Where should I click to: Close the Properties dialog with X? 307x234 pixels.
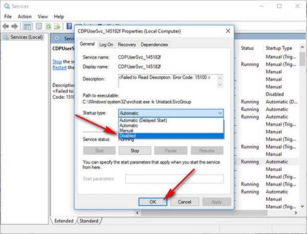click(228, 31)
